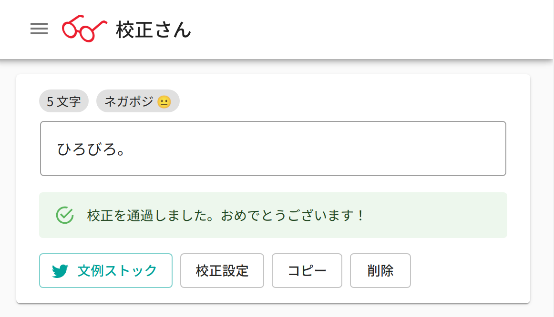Image resolution: width=554 pixels, height=317 pixels.
Task: Open the hamburger navigation menu
Action: point(39,30)
